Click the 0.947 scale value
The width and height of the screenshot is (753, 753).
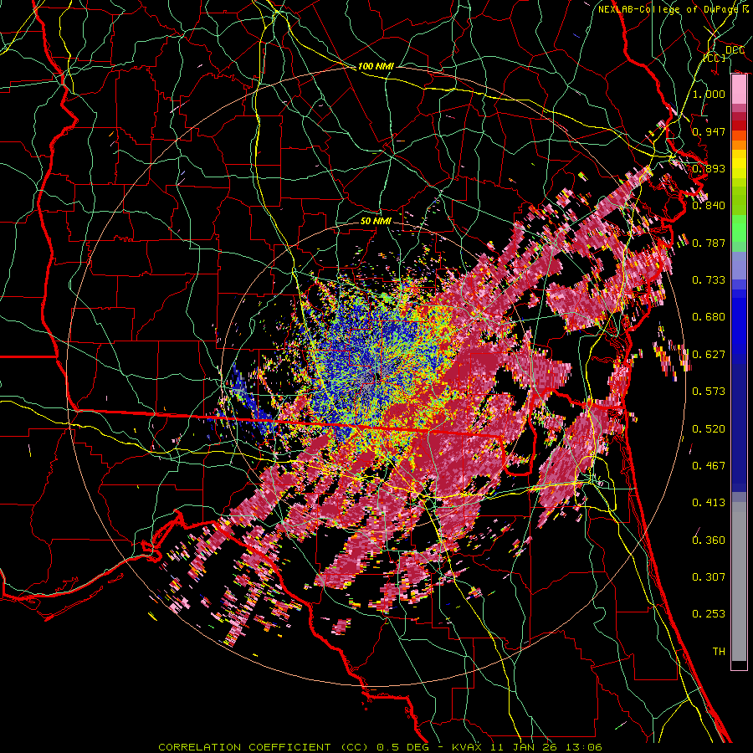click(709, 131)
